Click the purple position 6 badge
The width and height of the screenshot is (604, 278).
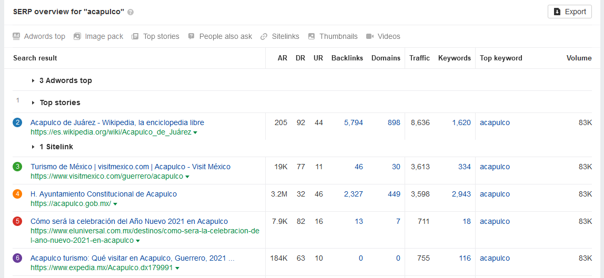click(17, 258)
